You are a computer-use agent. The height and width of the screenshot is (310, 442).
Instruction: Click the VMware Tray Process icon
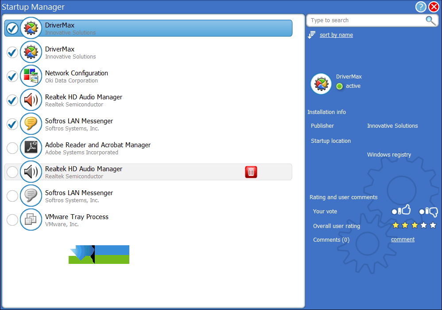click(x=31, y=220)
